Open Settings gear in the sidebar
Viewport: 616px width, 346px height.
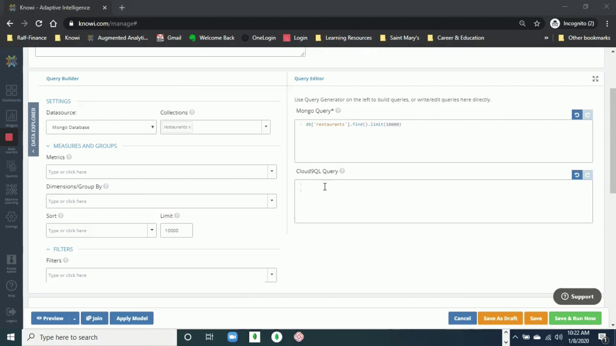tap(11, 219)
